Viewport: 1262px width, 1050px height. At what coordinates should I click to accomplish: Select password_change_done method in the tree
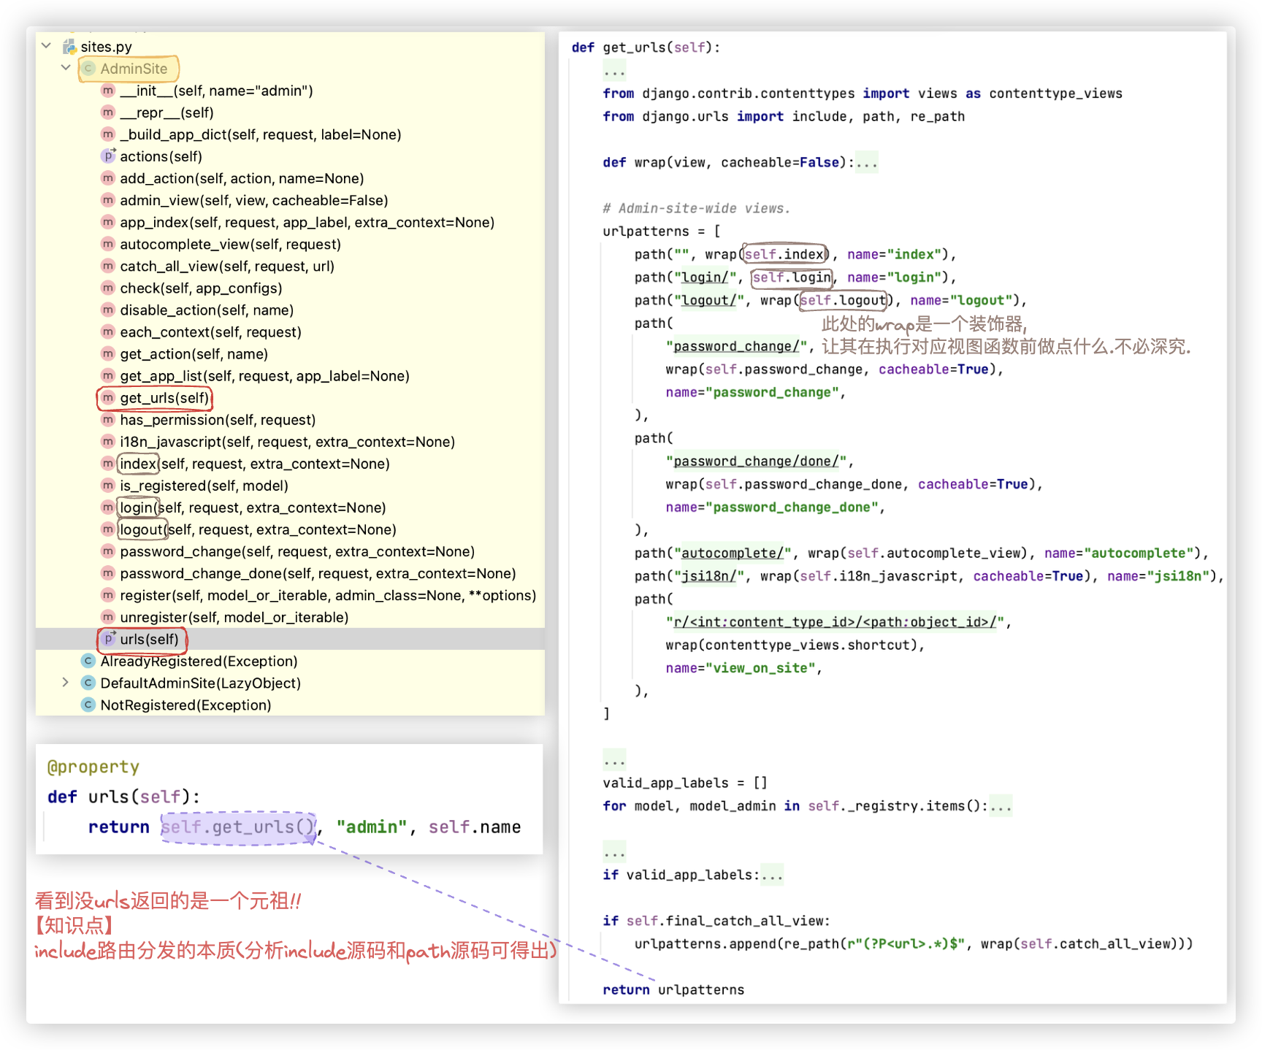click(317, 573)
